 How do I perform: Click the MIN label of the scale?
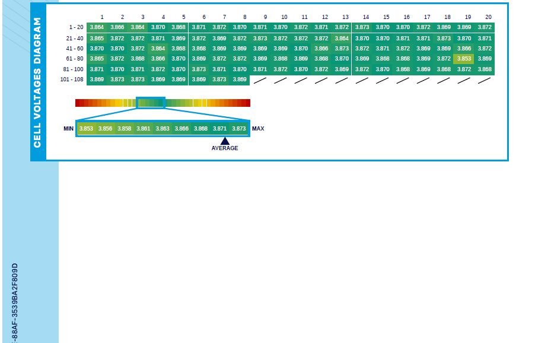69,129
